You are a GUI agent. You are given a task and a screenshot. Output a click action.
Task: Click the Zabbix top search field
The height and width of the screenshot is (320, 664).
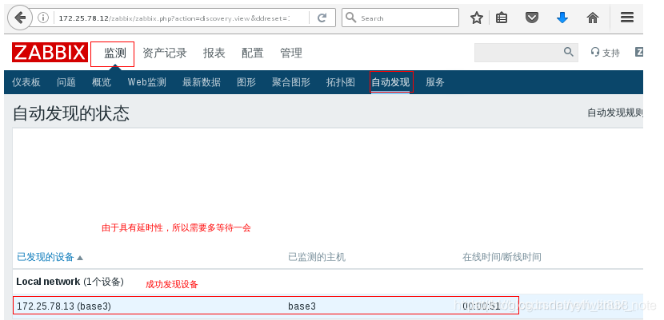point(526,53)
